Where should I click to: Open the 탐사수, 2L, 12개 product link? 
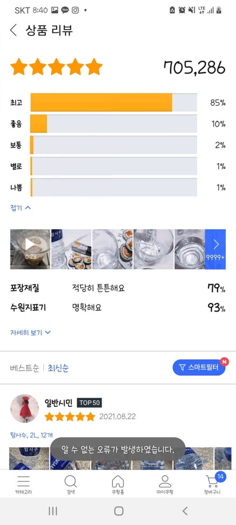point(31,435)
